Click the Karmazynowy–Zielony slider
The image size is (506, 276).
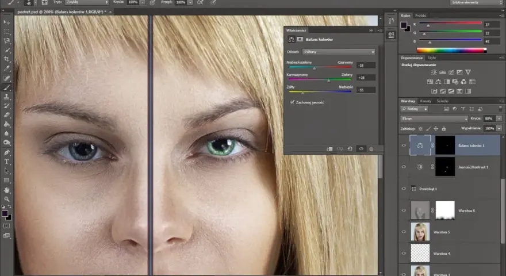[x=320, y=79]
